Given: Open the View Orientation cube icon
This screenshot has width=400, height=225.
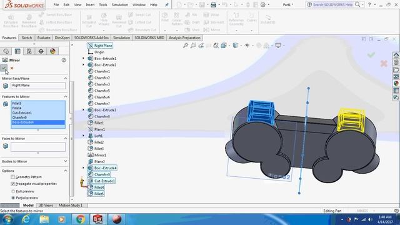Looking at the screenshot, I should pos(224,46).
